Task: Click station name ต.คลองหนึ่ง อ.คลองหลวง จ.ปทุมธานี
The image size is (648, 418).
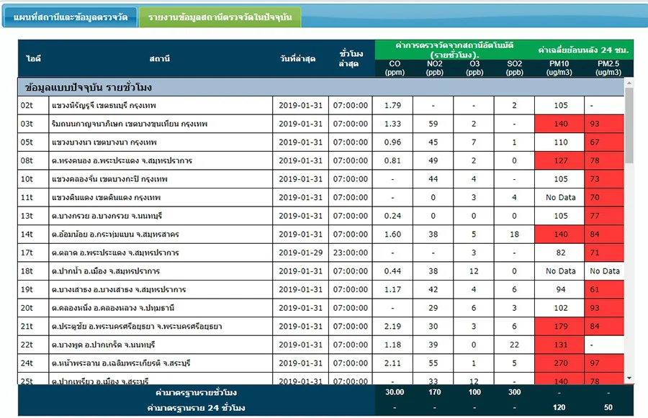Action: pyautogui.click(x=113, y=308)
